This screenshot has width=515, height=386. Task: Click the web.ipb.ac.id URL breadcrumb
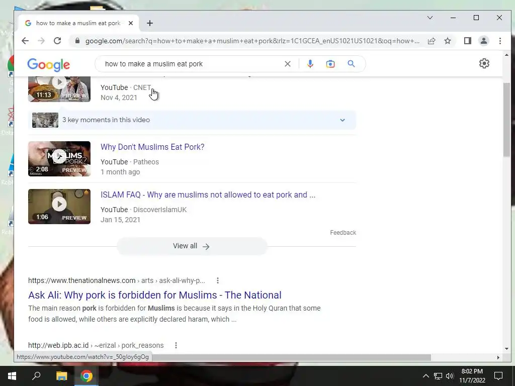pos(96,345)
